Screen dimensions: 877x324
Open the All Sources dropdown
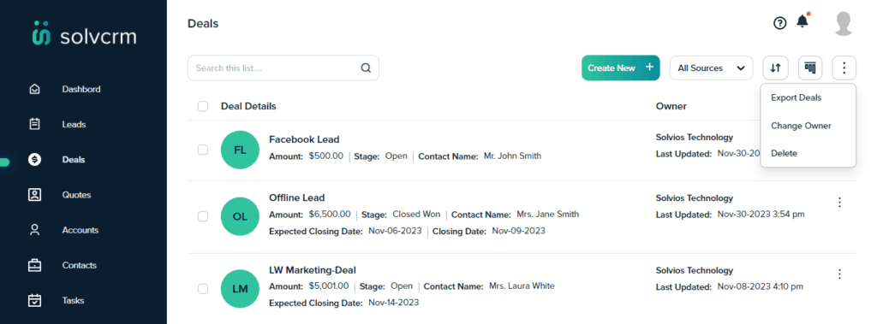[711, 68]
